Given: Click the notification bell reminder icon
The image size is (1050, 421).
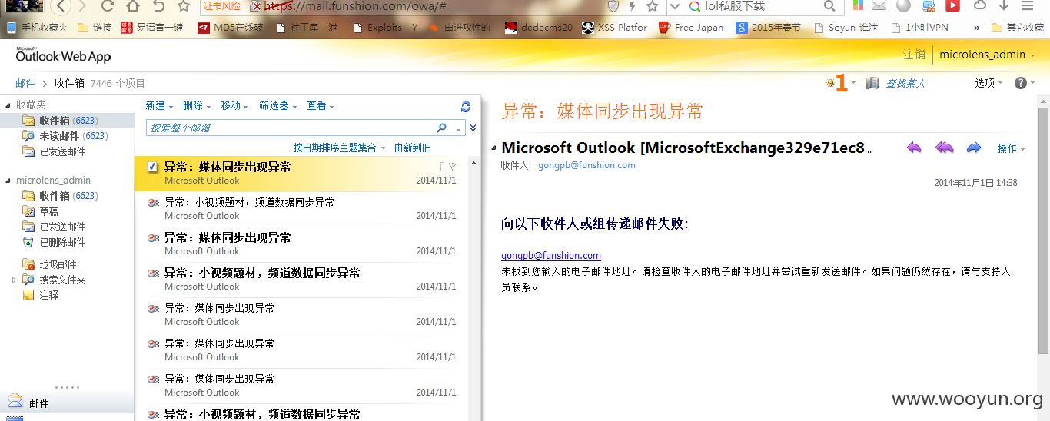Looking at the screenshot, I should tap(831, 83).
